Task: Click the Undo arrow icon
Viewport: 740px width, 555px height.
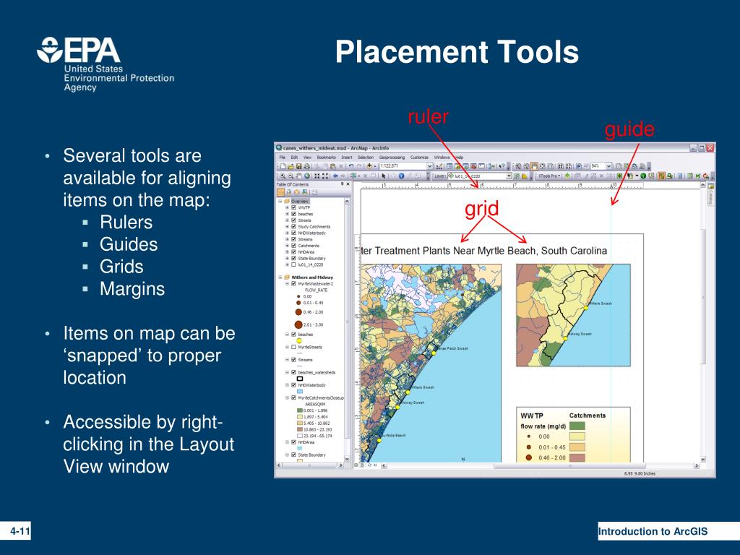Action: (350, 166)
